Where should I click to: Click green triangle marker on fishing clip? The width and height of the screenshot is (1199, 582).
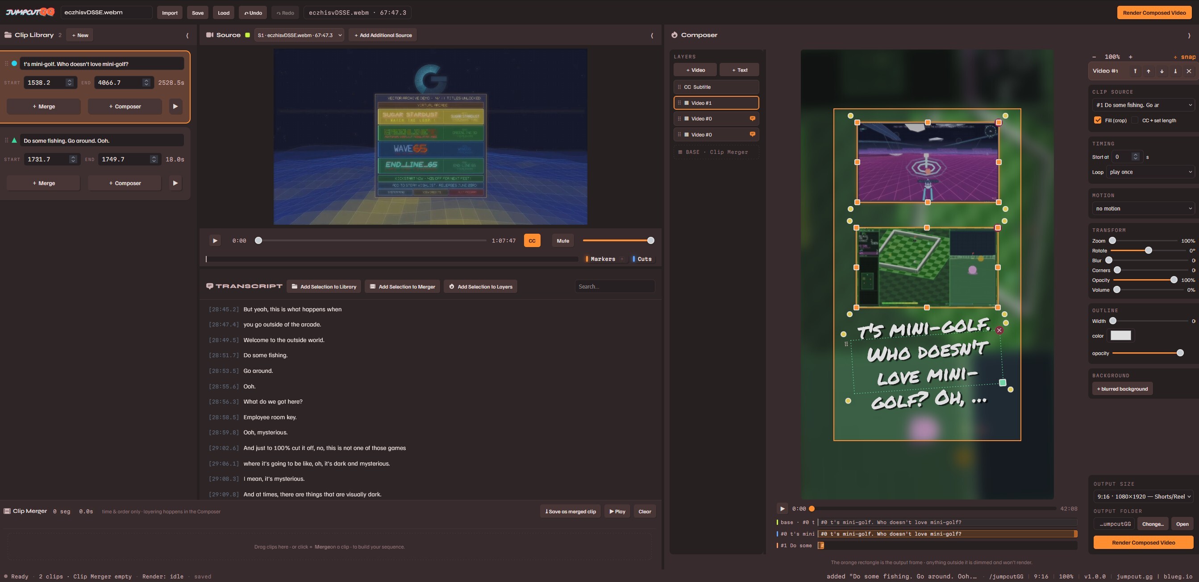[x=14, y=140]
